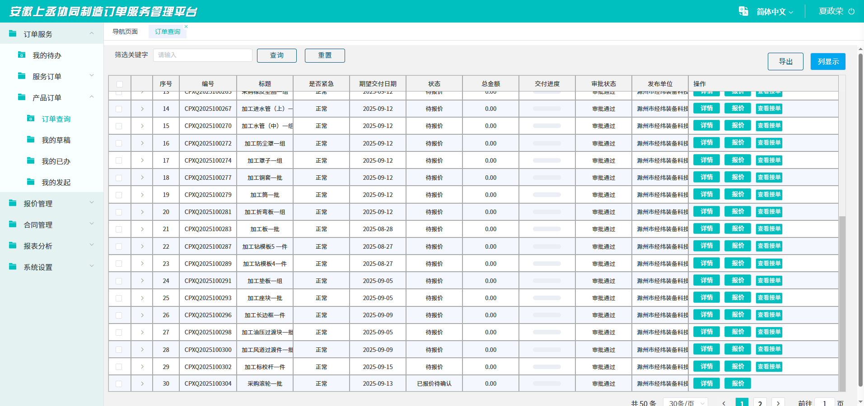The height and width of the screenshot is (406, 864).
Task: Expand row 18 details arrow
Action: 142,178
